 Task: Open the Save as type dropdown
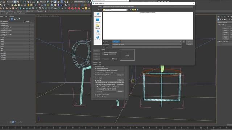click(181, 44)
